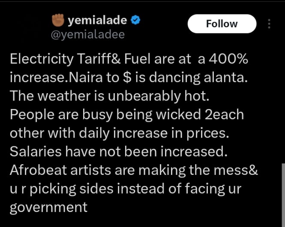Click the Follow button

(x=222, y=24)
